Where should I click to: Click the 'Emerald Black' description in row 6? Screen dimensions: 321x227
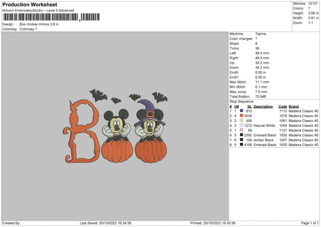(x=265, y=135)
